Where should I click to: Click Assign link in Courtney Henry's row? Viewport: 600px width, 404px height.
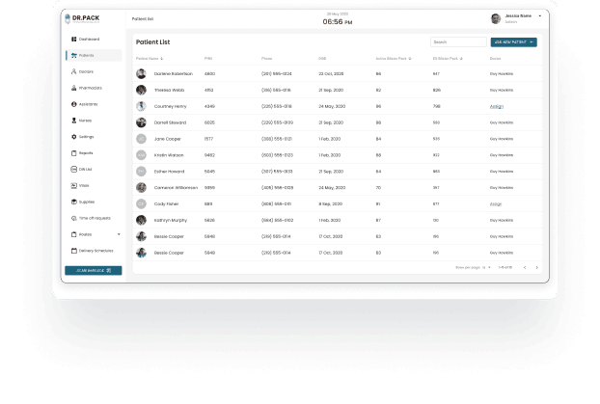[x=496, y=106]
